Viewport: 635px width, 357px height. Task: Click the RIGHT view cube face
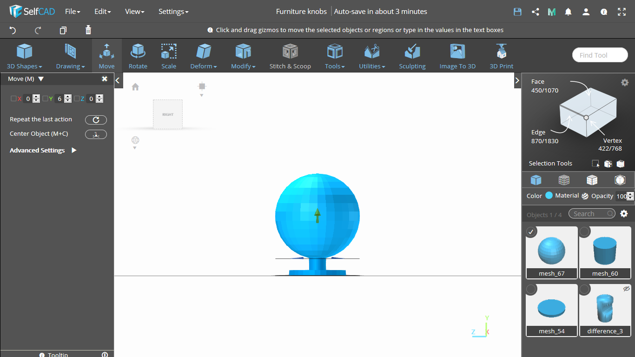coord(168,114)
